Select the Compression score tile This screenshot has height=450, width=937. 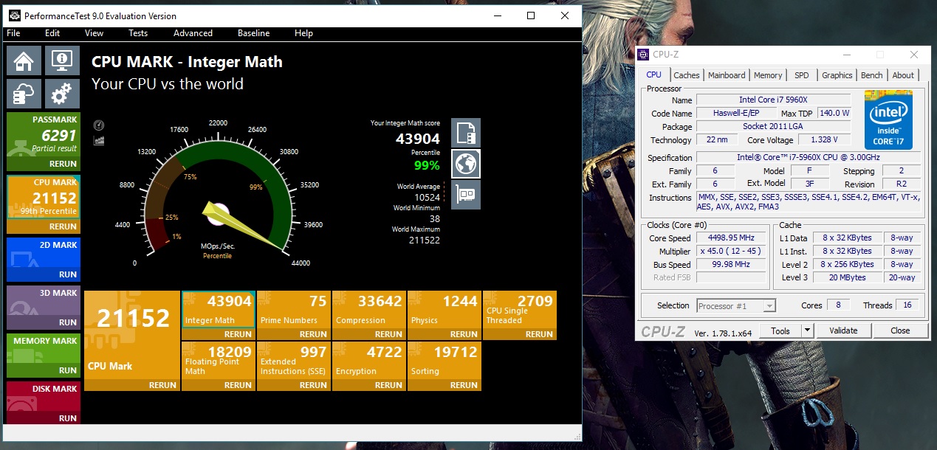coord(369,309)
